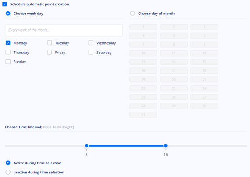Check the Thursday checkbox
Screen dimensions: 250x177
[x=8, y=52]
